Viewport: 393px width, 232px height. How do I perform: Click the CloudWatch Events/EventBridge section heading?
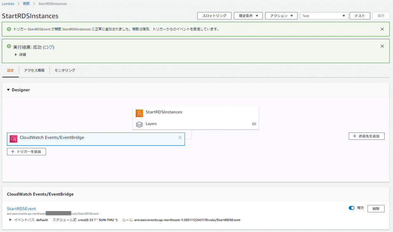click(40, 194)
